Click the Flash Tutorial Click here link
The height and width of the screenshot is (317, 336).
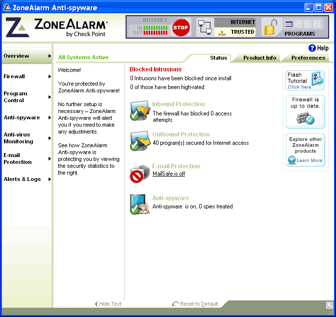299,87
